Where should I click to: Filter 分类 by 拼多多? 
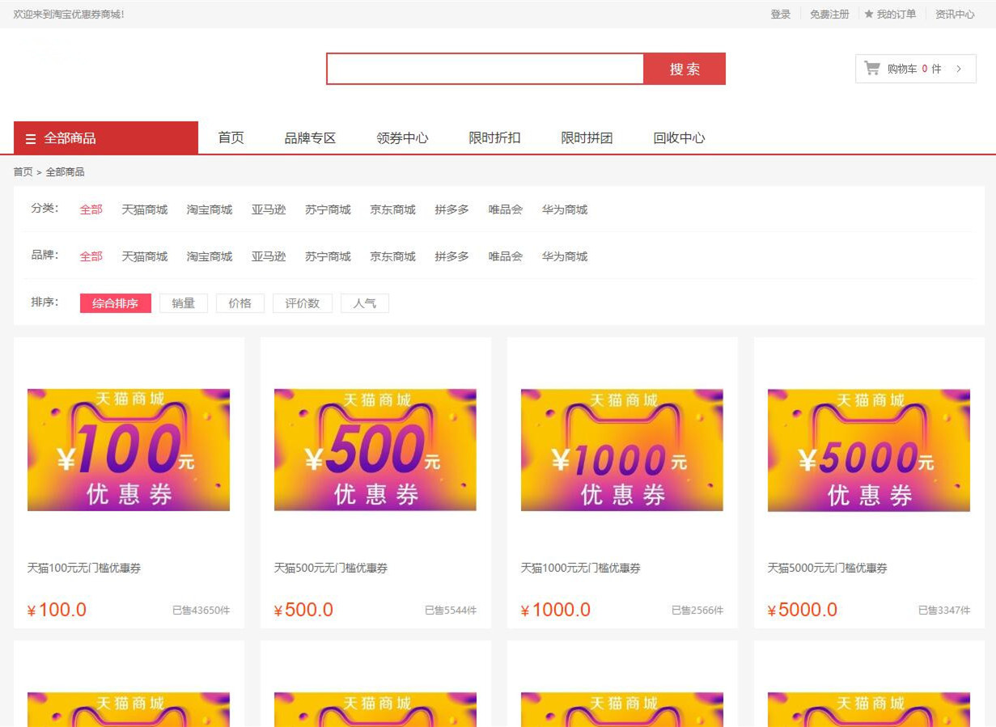click(x=451, y=209)
